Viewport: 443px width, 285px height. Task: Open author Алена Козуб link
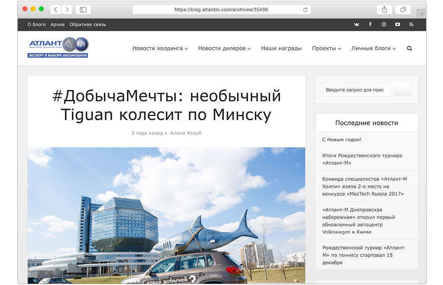[x=185, y=133]
